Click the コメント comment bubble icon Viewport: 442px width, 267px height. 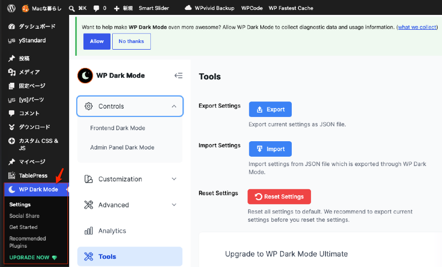coord(12,113)
